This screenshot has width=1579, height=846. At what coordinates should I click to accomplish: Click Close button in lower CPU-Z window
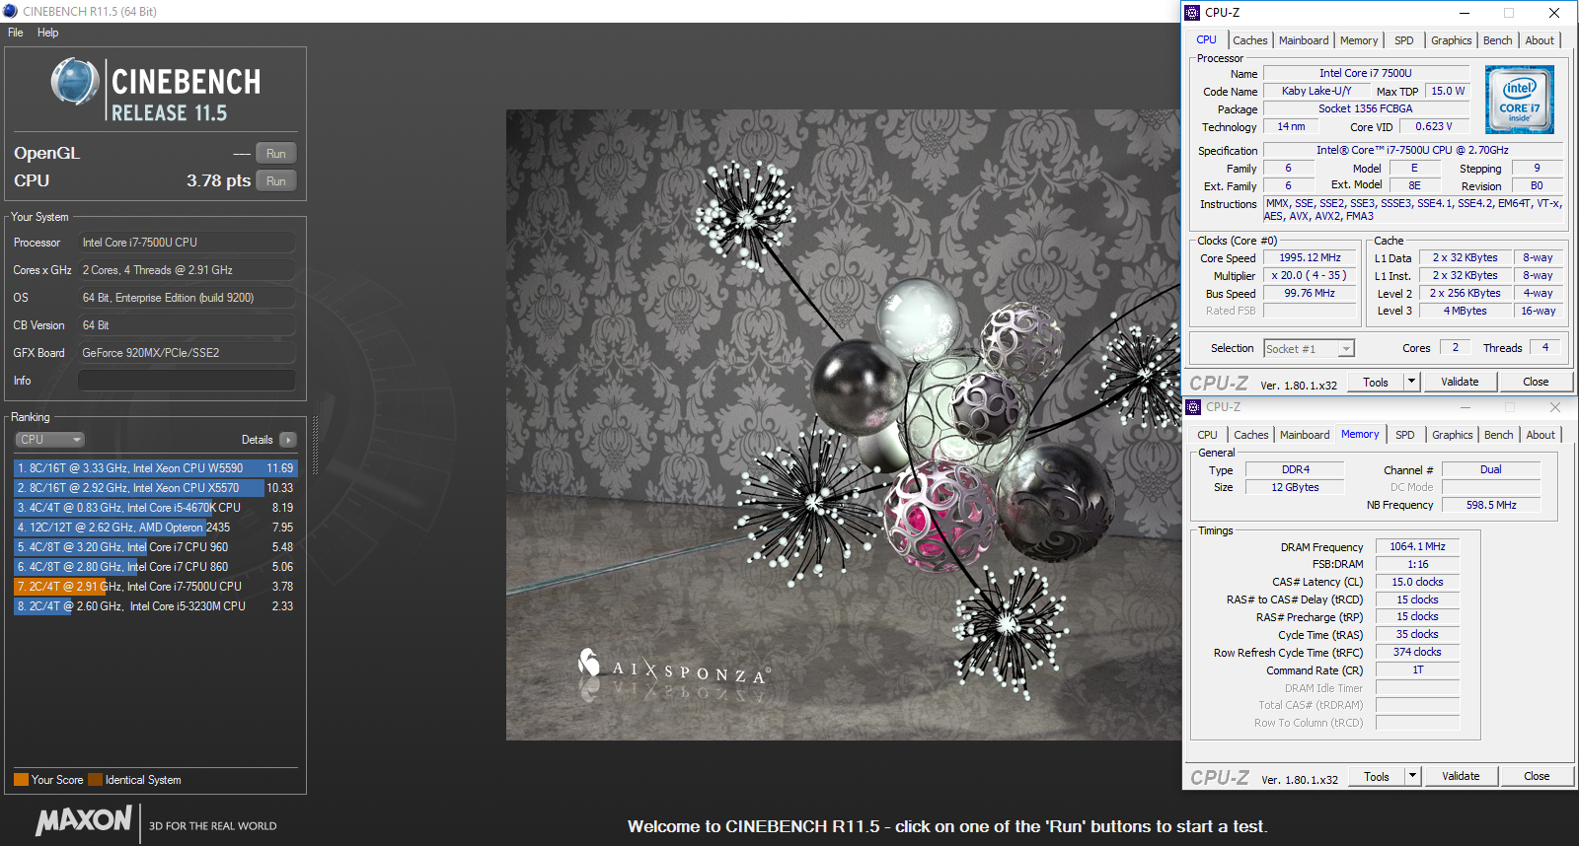[x=1537, y=776]
